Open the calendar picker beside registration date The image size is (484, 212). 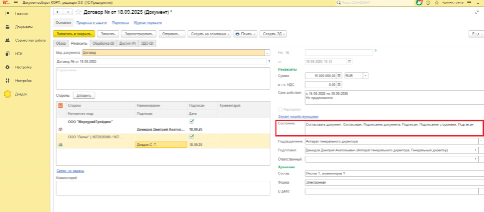coord(349,61)
